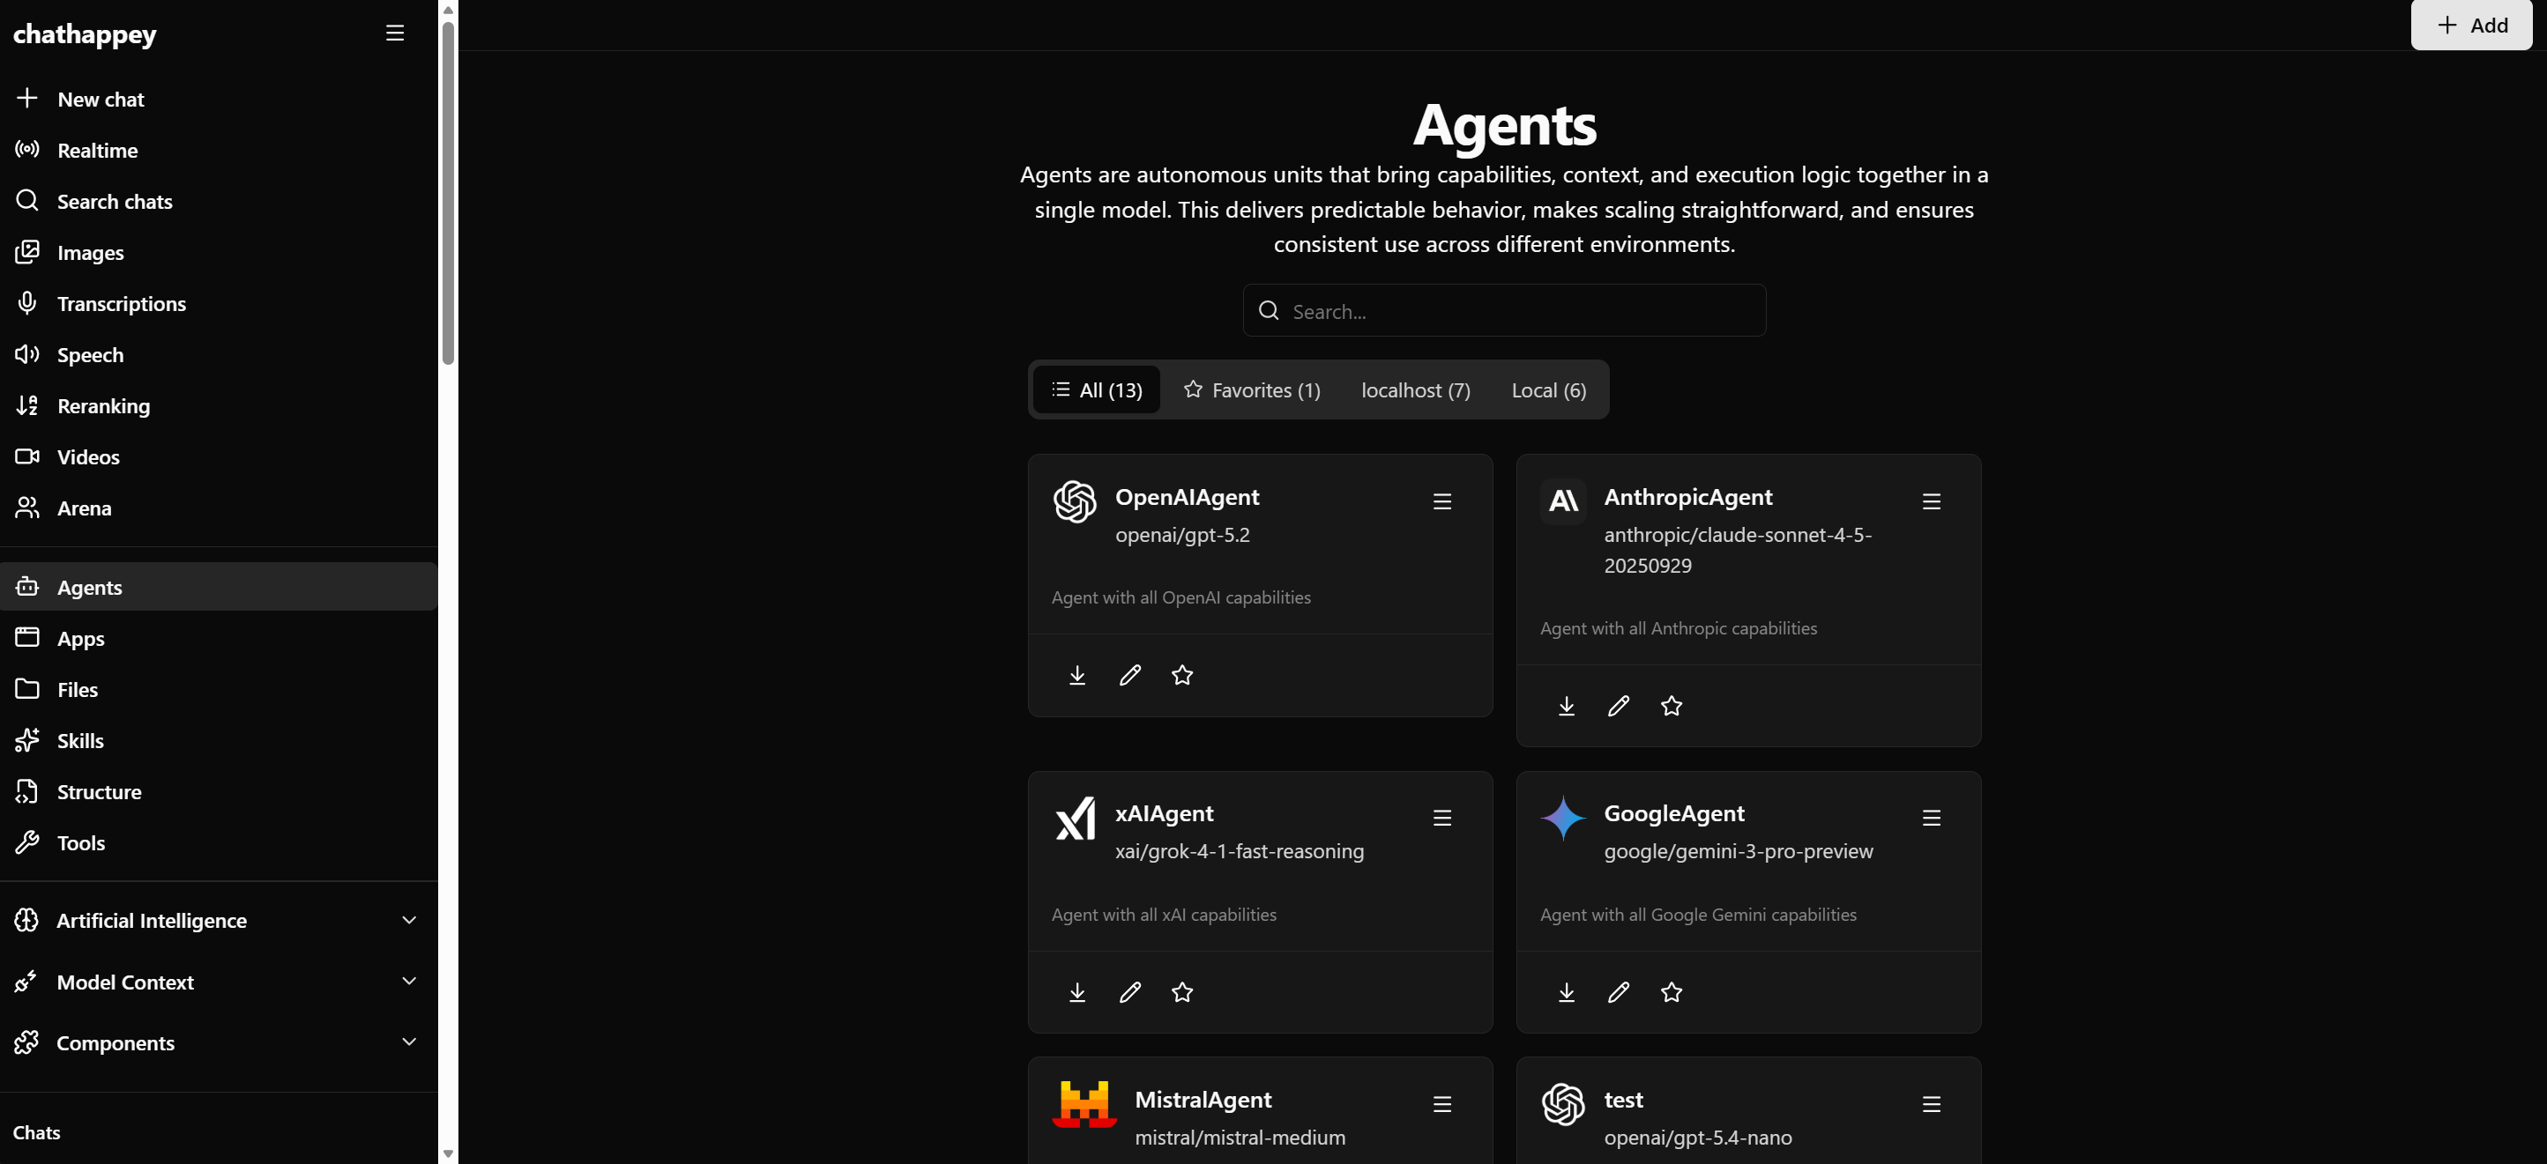Open the MistralAgent card menu
This screenshot has height=1164, width=2547.
pyautogui.click(x=1441, y=1105)
